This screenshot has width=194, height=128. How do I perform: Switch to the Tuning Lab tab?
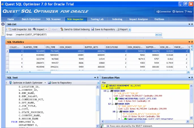pyautogui.click(x=97, y=19)
